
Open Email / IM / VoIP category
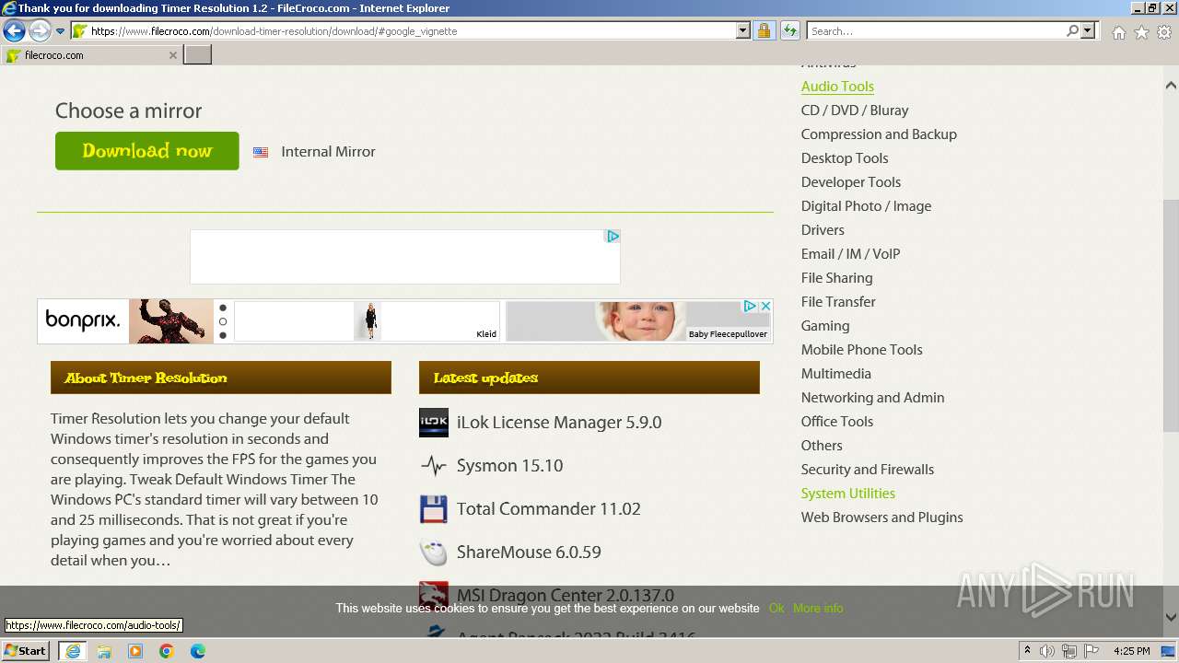[850, 254]
